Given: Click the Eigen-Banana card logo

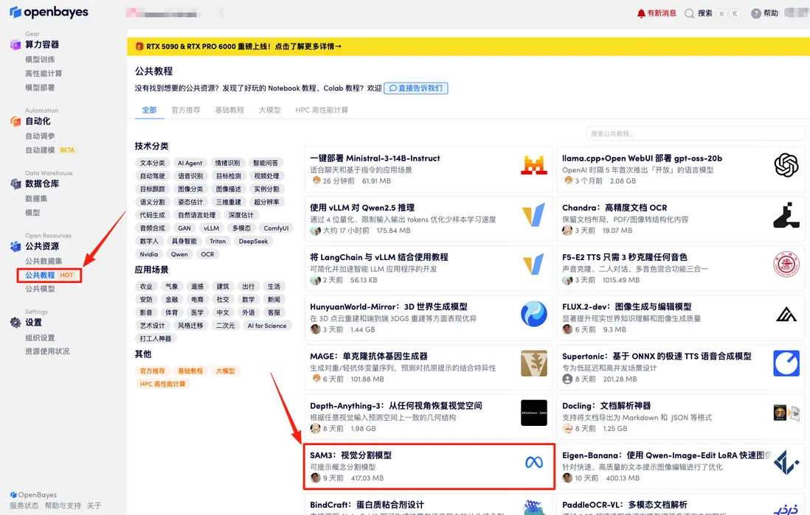Looking at the screenshot, I should point(786,463).
